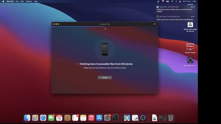Click the disk image file in the Dock
Viewport: 221px width, 124px height.
pos(154,118)
